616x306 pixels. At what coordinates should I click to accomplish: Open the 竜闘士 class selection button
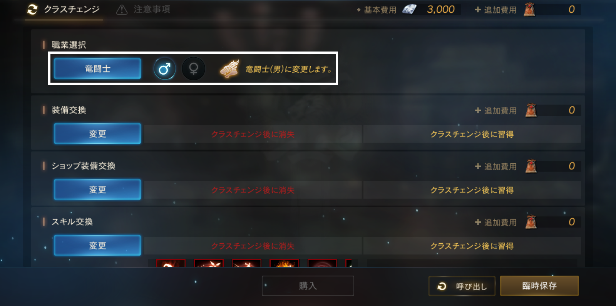(97, 69)
